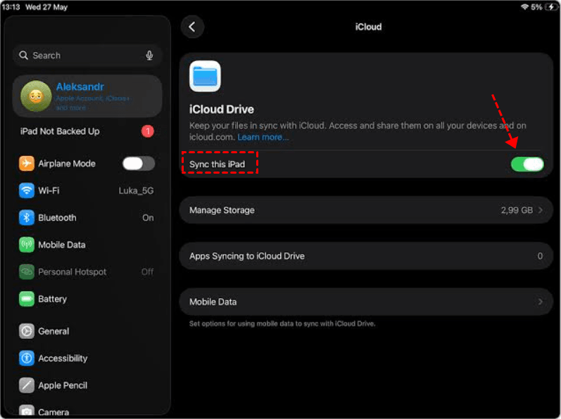The width and height of the screenshot is (561, 419).
Task: Open Mobile Data options chevron
Action: pos(541,302)
